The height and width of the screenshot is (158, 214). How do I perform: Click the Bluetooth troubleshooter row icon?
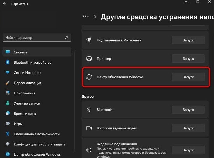click(x=89, y=110)
